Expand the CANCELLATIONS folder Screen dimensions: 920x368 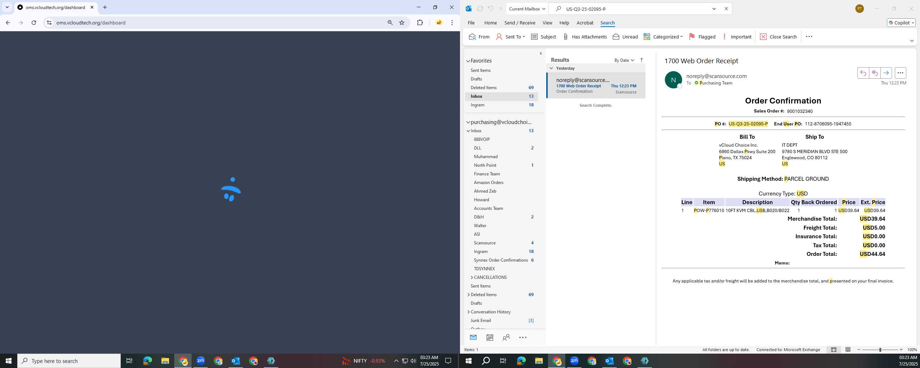(471, 277)
